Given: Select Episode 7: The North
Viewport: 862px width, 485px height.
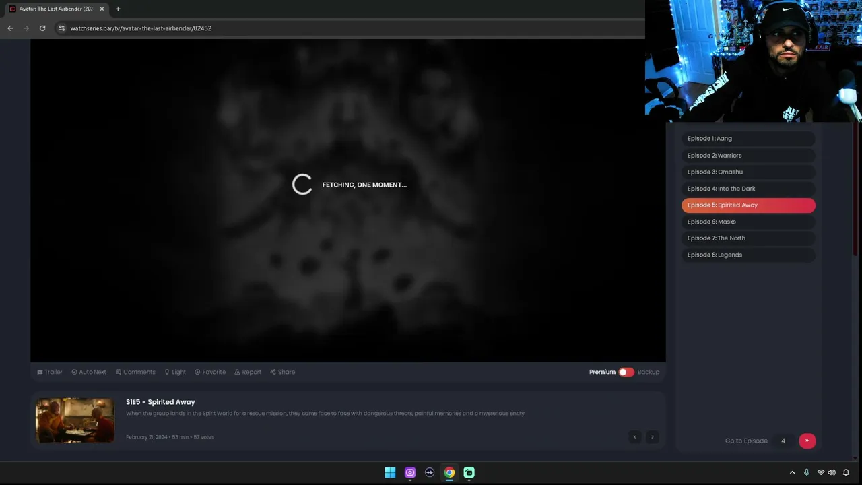Looking at the screenshot, I should pos(748,238).
